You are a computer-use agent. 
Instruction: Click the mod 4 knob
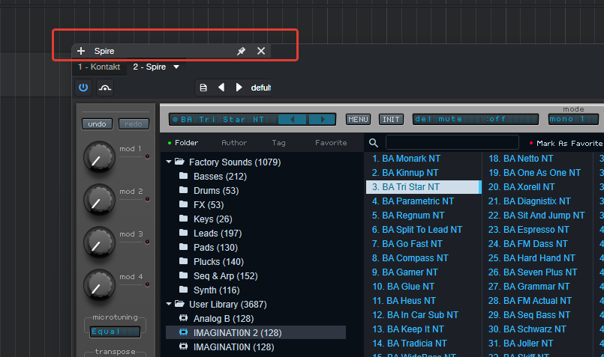(x=99, y=284)
